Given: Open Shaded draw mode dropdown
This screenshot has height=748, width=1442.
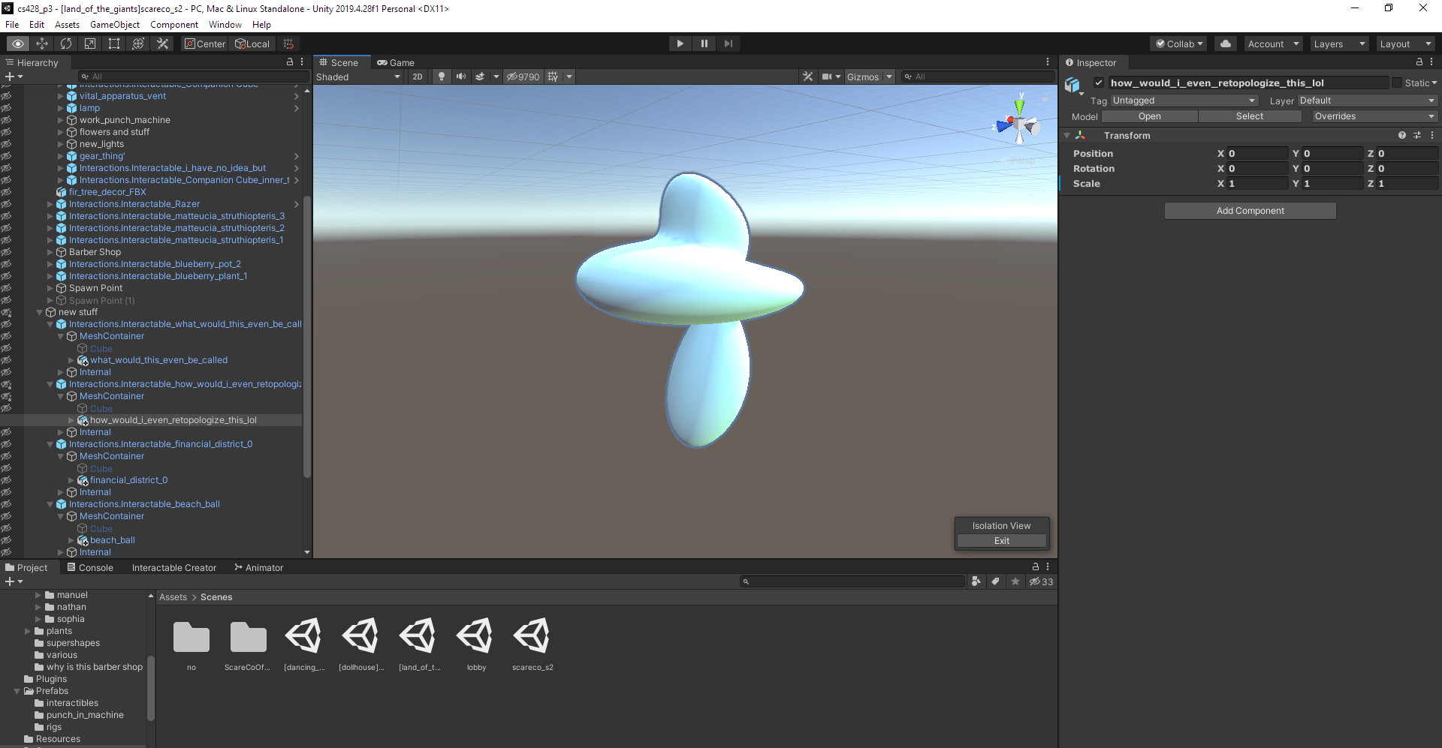Looking at the screenshot, I should point(358,77).
